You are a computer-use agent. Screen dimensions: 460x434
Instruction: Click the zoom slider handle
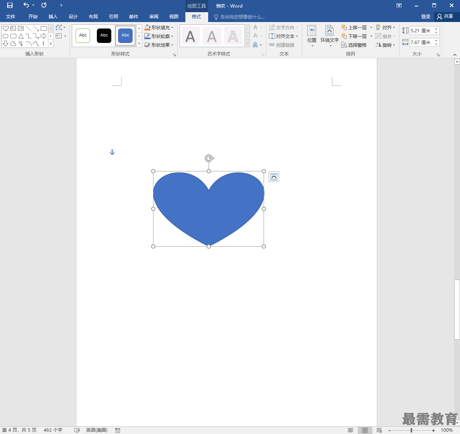point(411,430)
